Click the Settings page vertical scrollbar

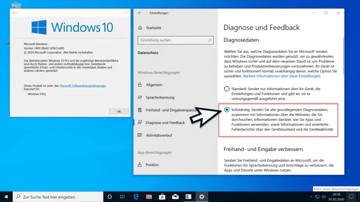tap(343, 56)
